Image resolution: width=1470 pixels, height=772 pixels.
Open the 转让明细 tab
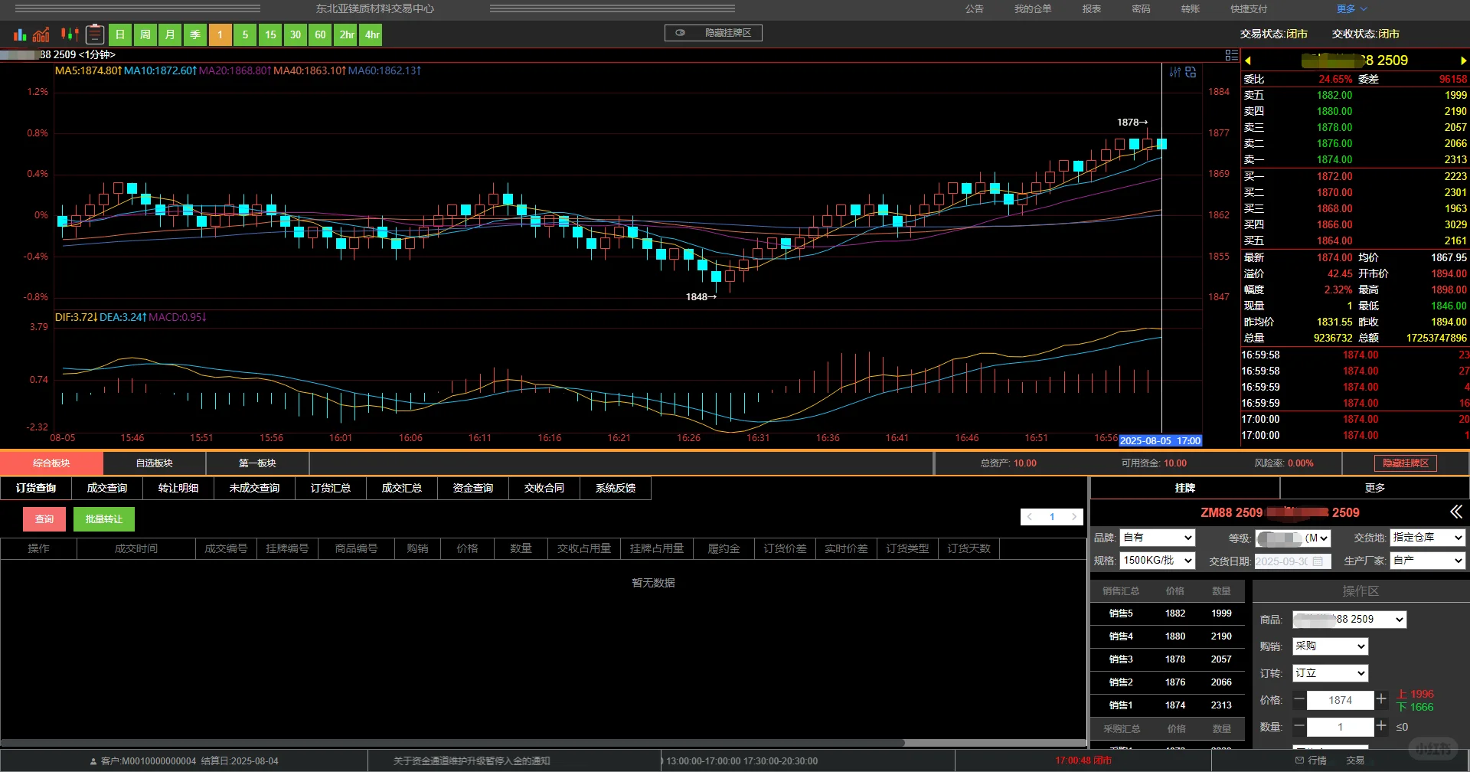click(178, 488)
